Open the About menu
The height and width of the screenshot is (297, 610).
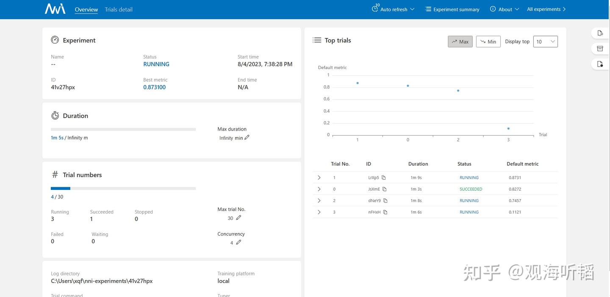[505, 9]
